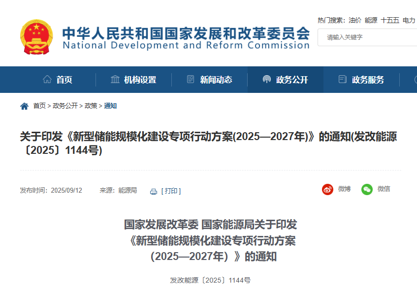Click the 政务服务 document icon

342,80
